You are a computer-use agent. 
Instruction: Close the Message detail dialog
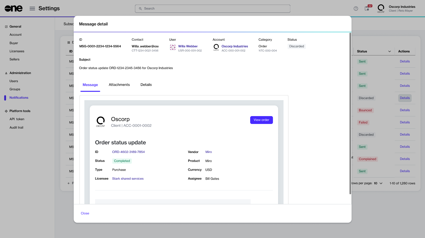point(85,213)
